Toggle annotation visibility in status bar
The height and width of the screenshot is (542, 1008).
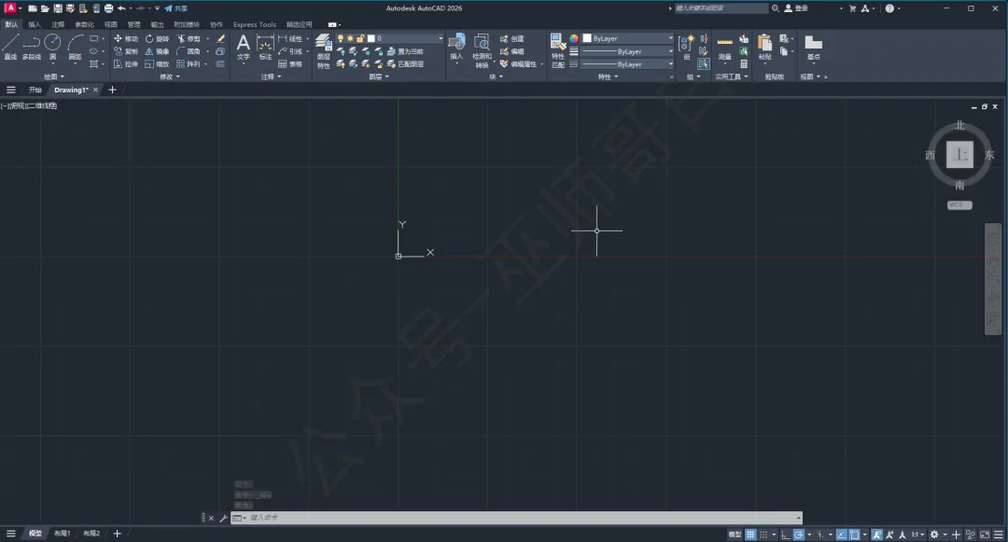(876, 535)
